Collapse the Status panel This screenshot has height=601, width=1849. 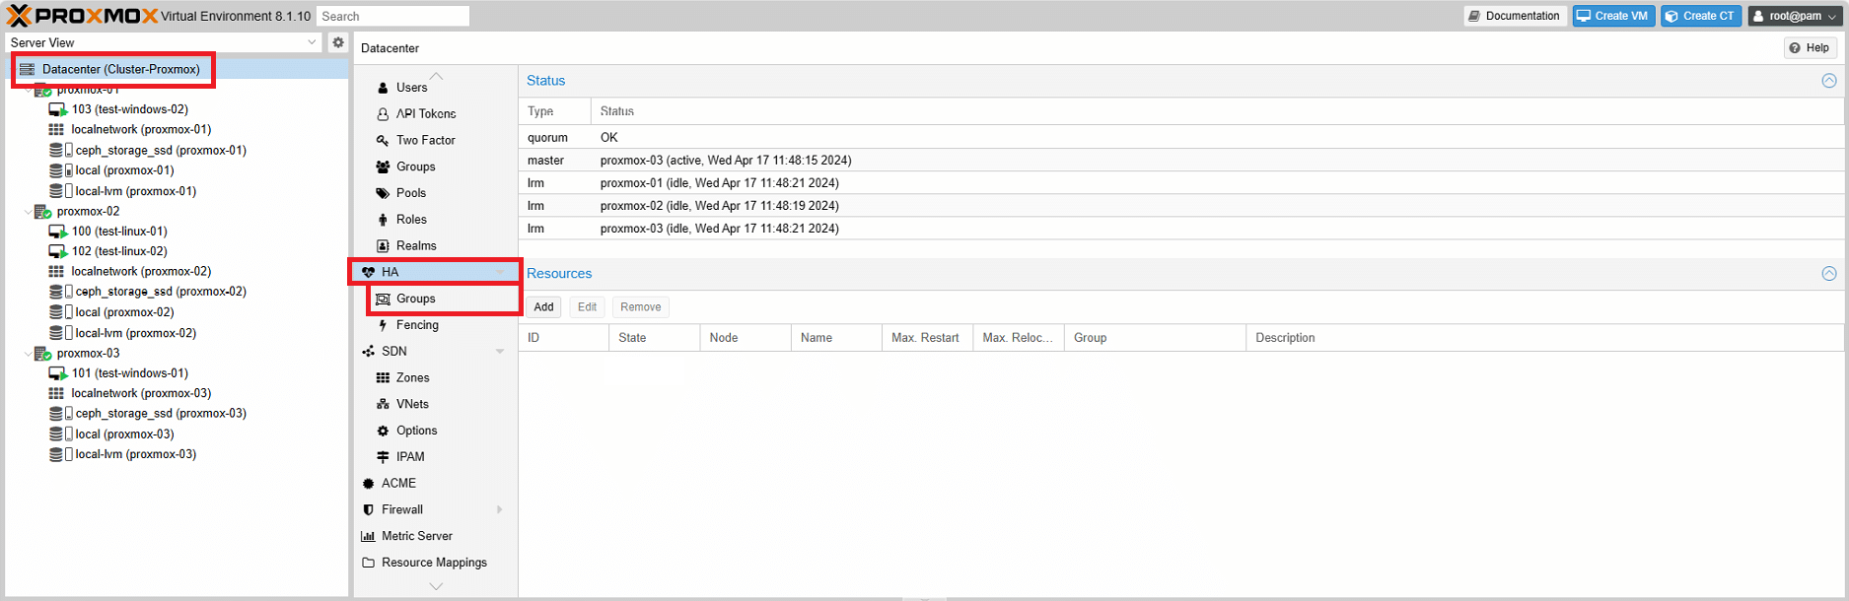(1829, 81)
